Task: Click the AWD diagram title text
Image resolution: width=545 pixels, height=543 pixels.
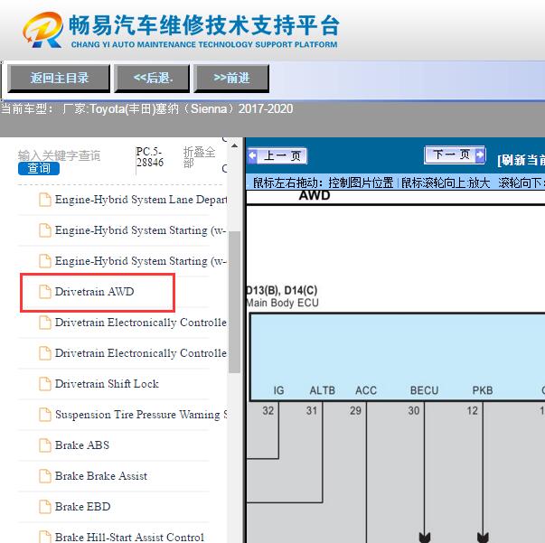Action: click(315, 195)
